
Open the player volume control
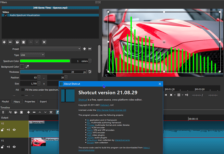point(187,95)
